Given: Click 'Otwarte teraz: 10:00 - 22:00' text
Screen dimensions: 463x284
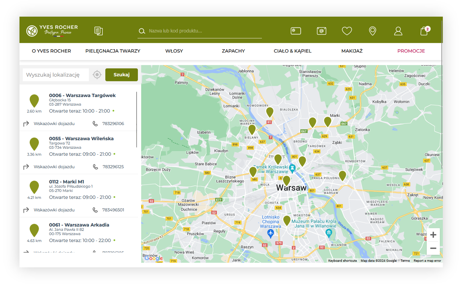Looking at the screenshot, I should click(x=80, y=240).
